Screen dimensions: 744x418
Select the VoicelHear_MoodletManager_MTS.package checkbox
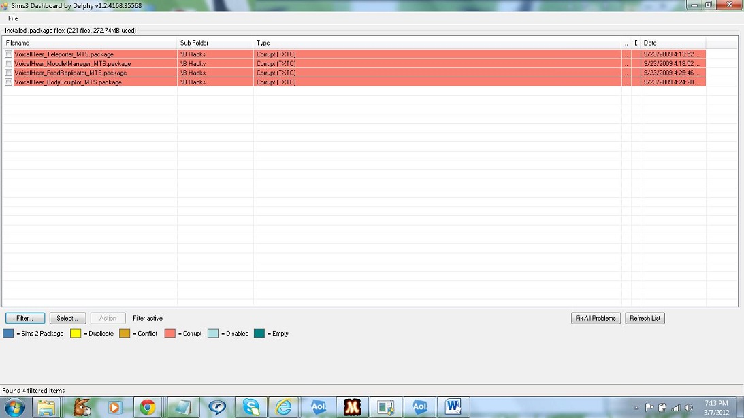pos(7,63)
